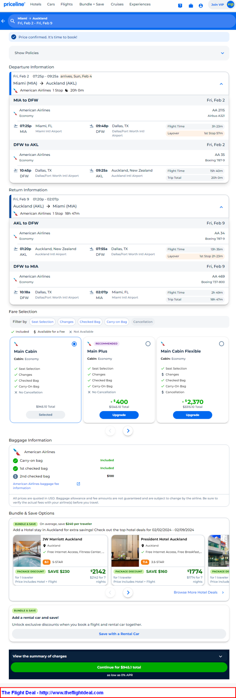Click the VIP badge icon
The image size is (236, 698).
tap(230, 4)
